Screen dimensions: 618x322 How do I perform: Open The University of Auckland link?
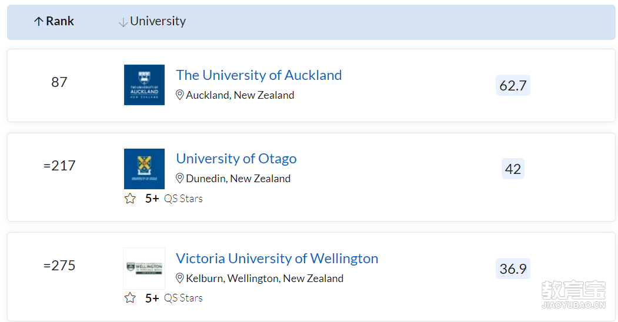pyautogui.click(x=259, y=75)
